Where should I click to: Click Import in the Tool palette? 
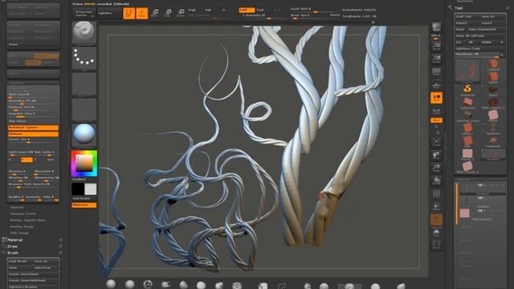[x=467, y=23]
